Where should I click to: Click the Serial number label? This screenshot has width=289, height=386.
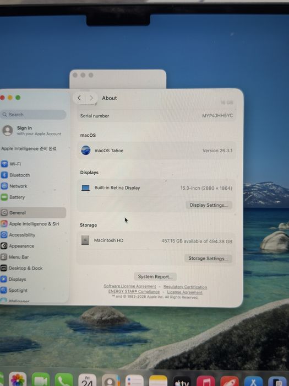[94, 116]
